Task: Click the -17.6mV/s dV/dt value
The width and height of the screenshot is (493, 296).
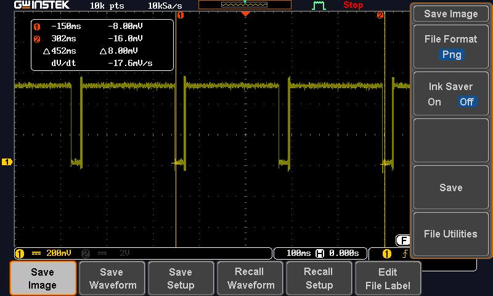Action: coord(130,64)
